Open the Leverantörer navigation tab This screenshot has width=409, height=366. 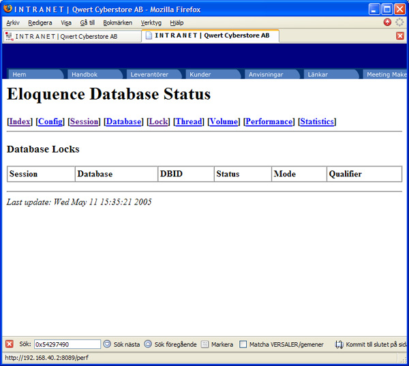[x=154, y=74]
